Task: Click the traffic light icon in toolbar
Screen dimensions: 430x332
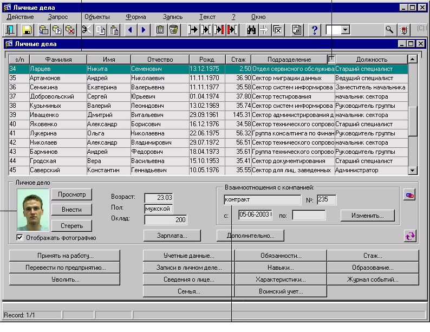Action: [x=404, y=30]
